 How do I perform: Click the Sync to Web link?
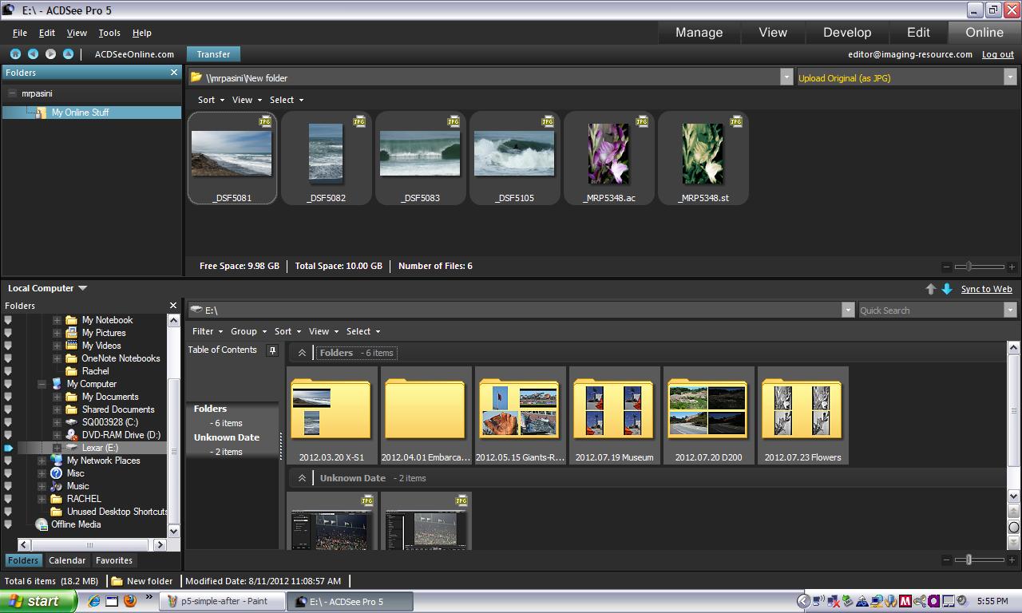(986, 289)
